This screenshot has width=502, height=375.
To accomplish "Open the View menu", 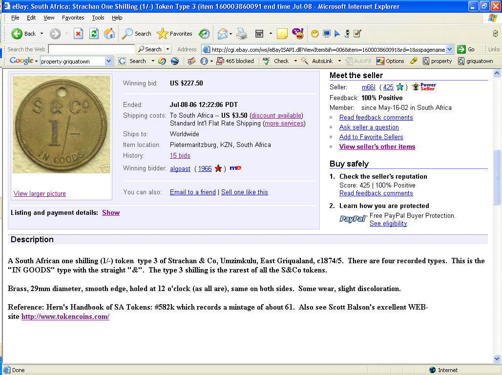I will [49, 18].
